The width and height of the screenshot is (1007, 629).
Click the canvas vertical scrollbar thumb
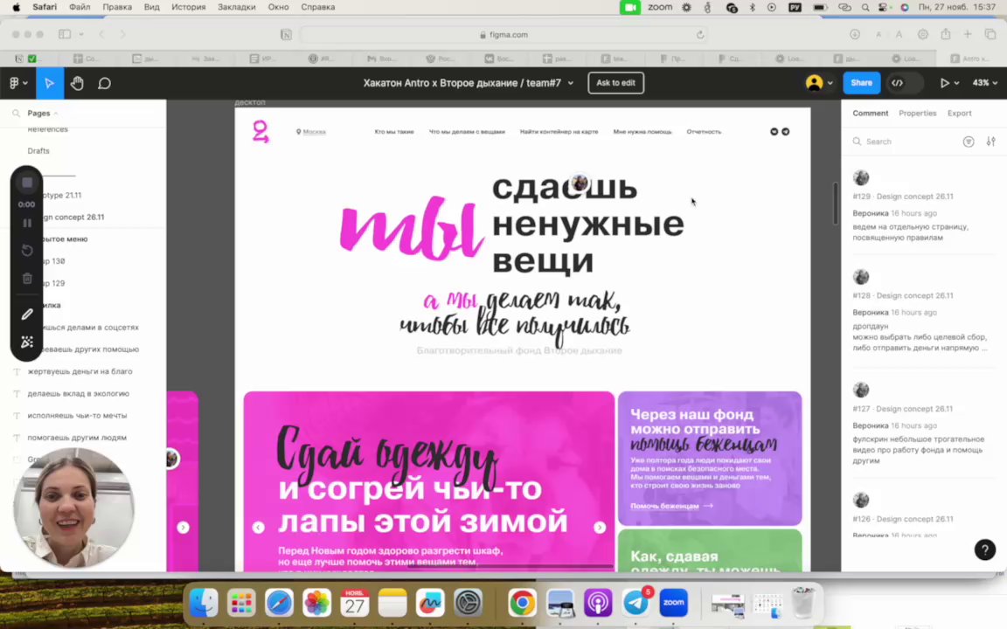click(x=836, y=204)
